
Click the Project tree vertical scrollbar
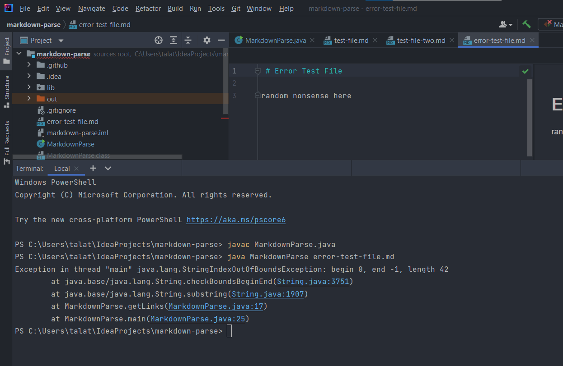click(225, 81)
